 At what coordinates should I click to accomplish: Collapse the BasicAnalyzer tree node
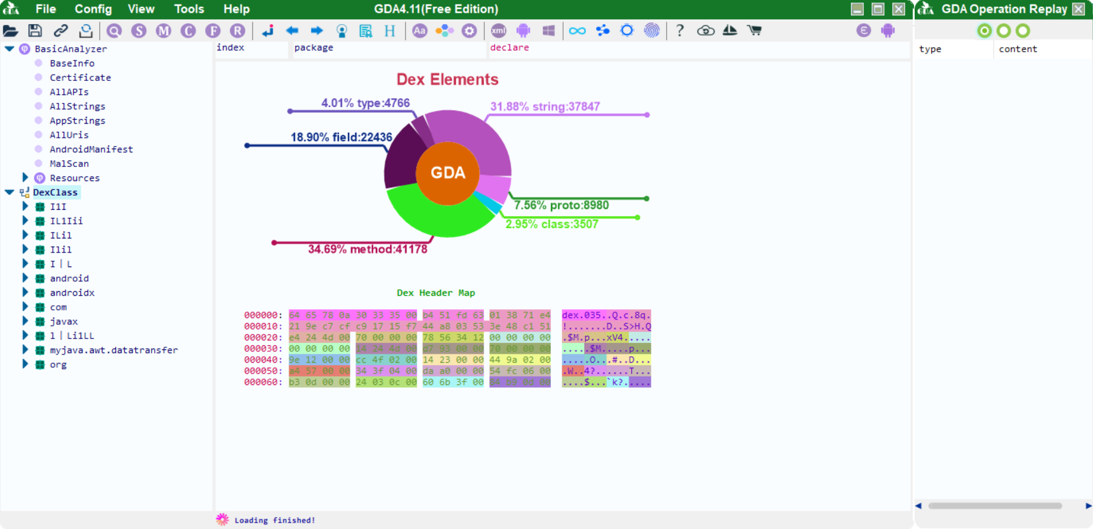[10, 49]
